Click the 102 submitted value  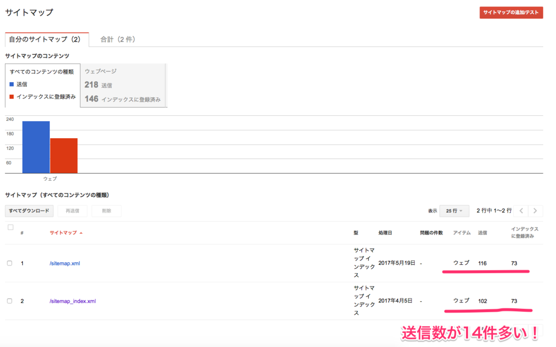click(483, 301)
